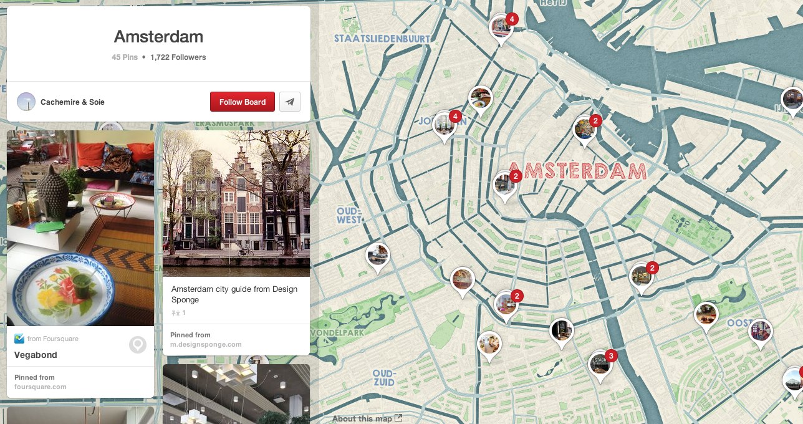Open the Vegabond pin title
This screenshot has height=424, width=803.
tap(36, 355)
